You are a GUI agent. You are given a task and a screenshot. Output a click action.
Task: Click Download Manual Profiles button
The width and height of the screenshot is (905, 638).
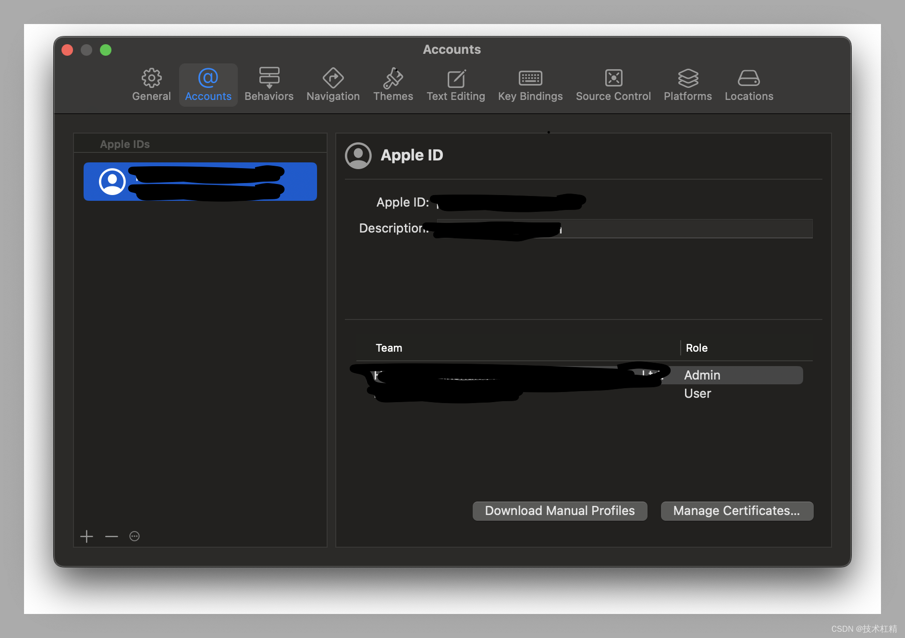click(x=560, y=511)
